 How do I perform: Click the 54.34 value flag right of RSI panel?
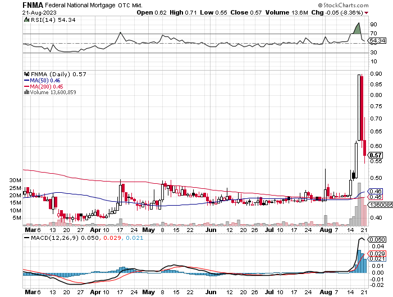[x=377, y=40]
